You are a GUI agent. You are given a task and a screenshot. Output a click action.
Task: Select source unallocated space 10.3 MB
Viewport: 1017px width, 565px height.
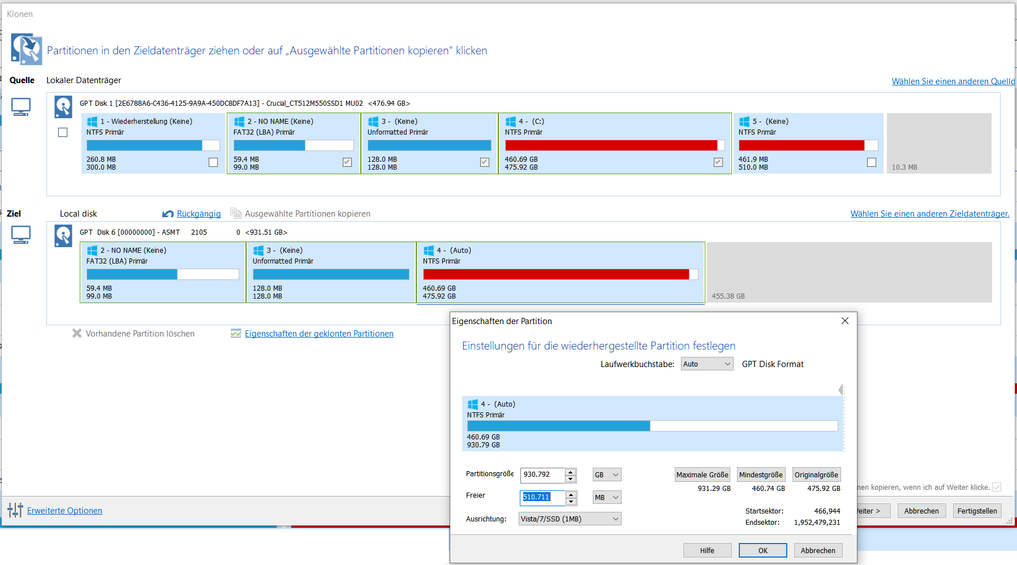(939, 144)
